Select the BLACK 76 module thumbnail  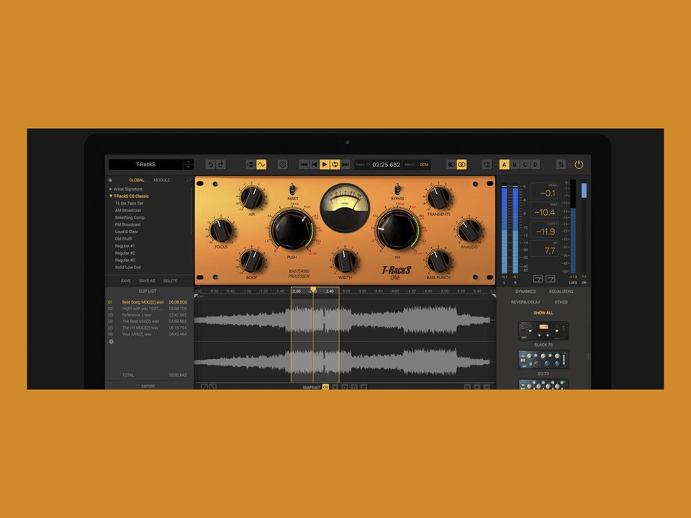(543, 331)
